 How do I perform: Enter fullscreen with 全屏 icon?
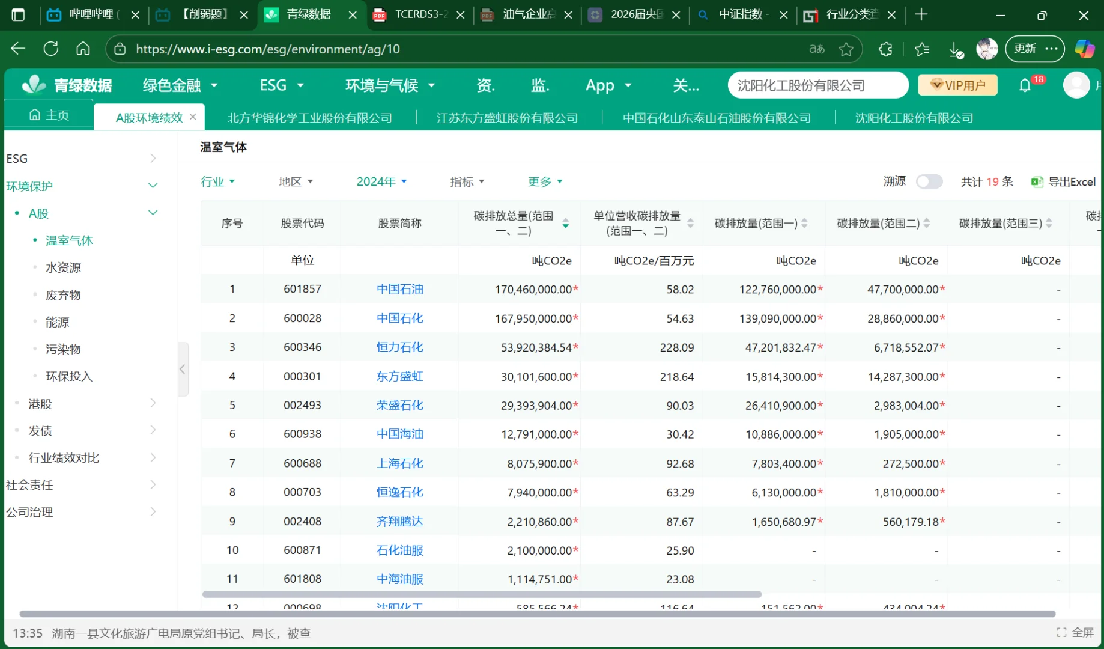(x=1075, y=632)
